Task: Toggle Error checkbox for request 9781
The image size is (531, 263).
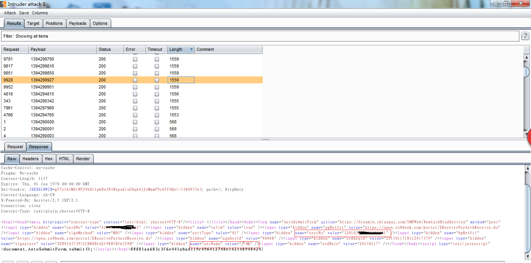Action: 135,59
